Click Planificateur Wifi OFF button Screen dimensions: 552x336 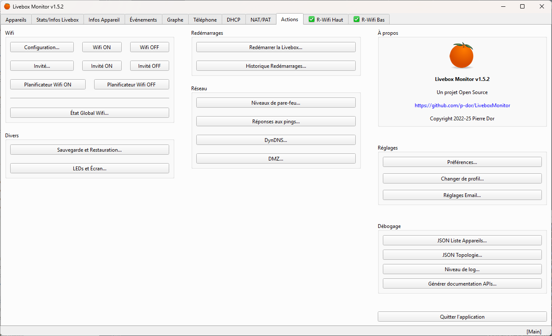point(131,84)
